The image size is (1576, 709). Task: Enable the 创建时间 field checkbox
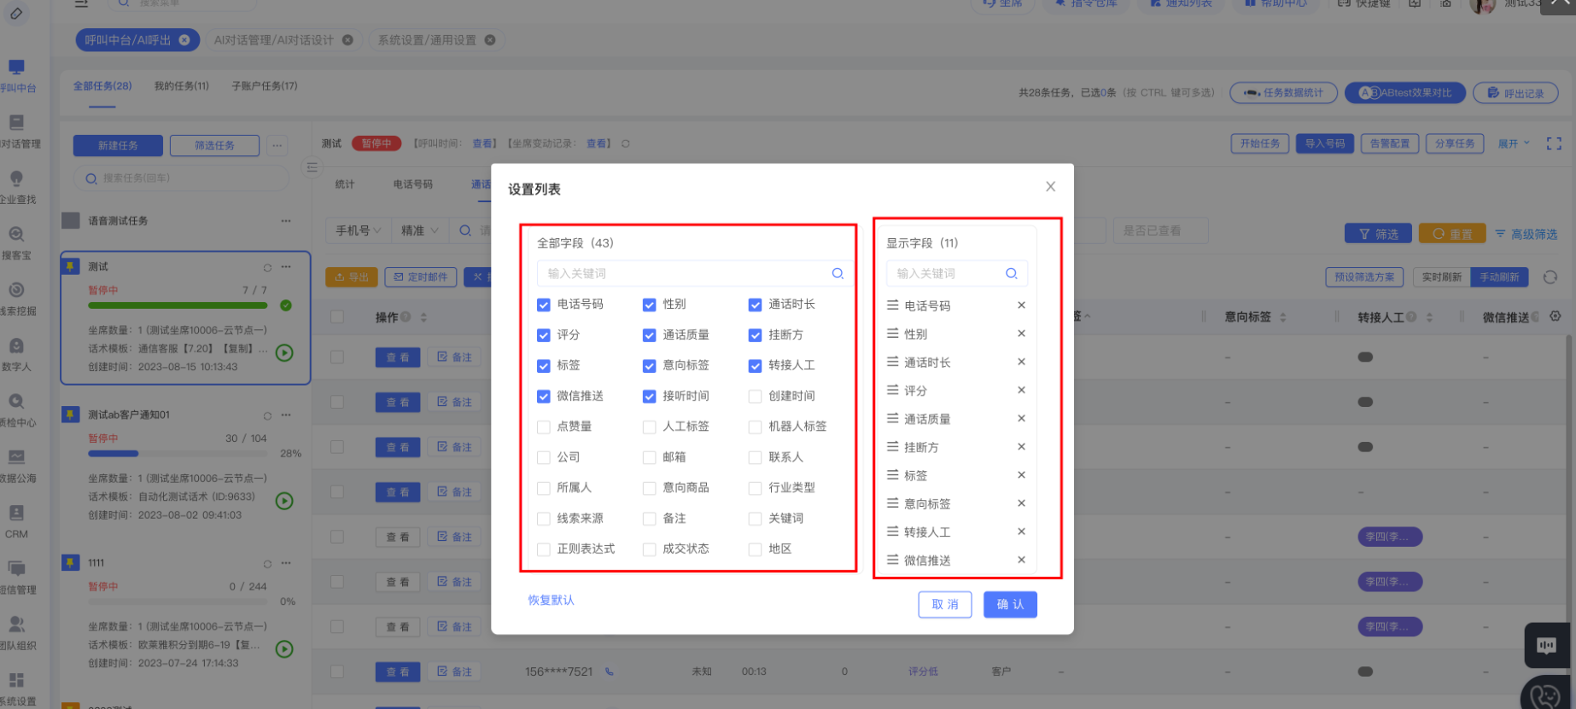(755, 396)
